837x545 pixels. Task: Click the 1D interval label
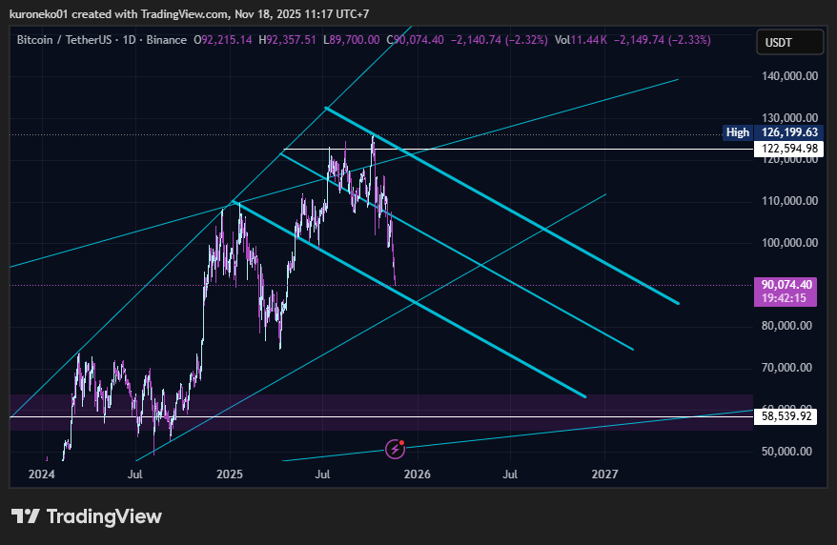point(130,40)
